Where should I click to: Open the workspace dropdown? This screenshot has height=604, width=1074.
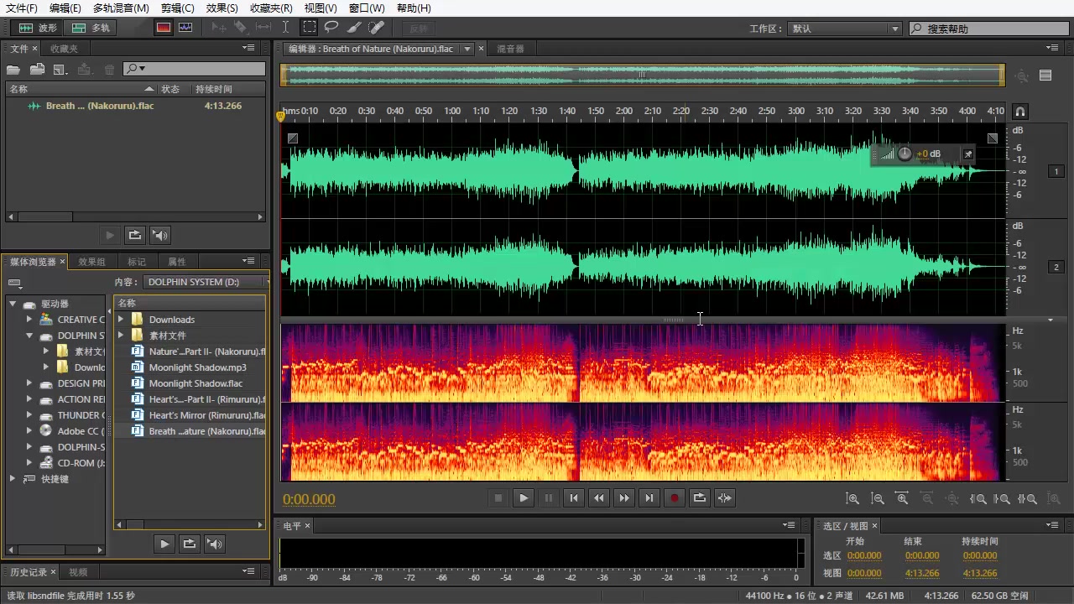(x=845, y=29)
